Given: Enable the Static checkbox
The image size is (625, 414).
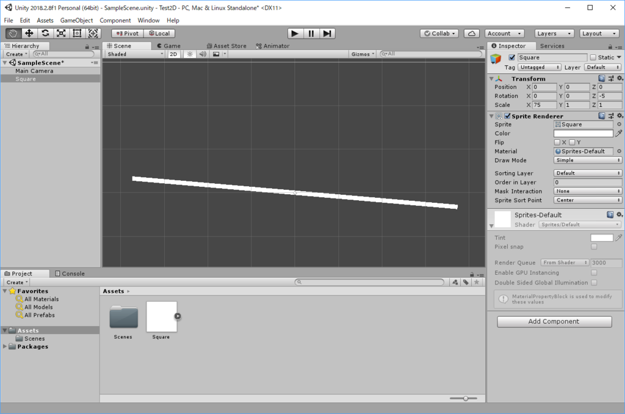Looking at the screenshot, I should pyautogui.click(x=593, y=57).
